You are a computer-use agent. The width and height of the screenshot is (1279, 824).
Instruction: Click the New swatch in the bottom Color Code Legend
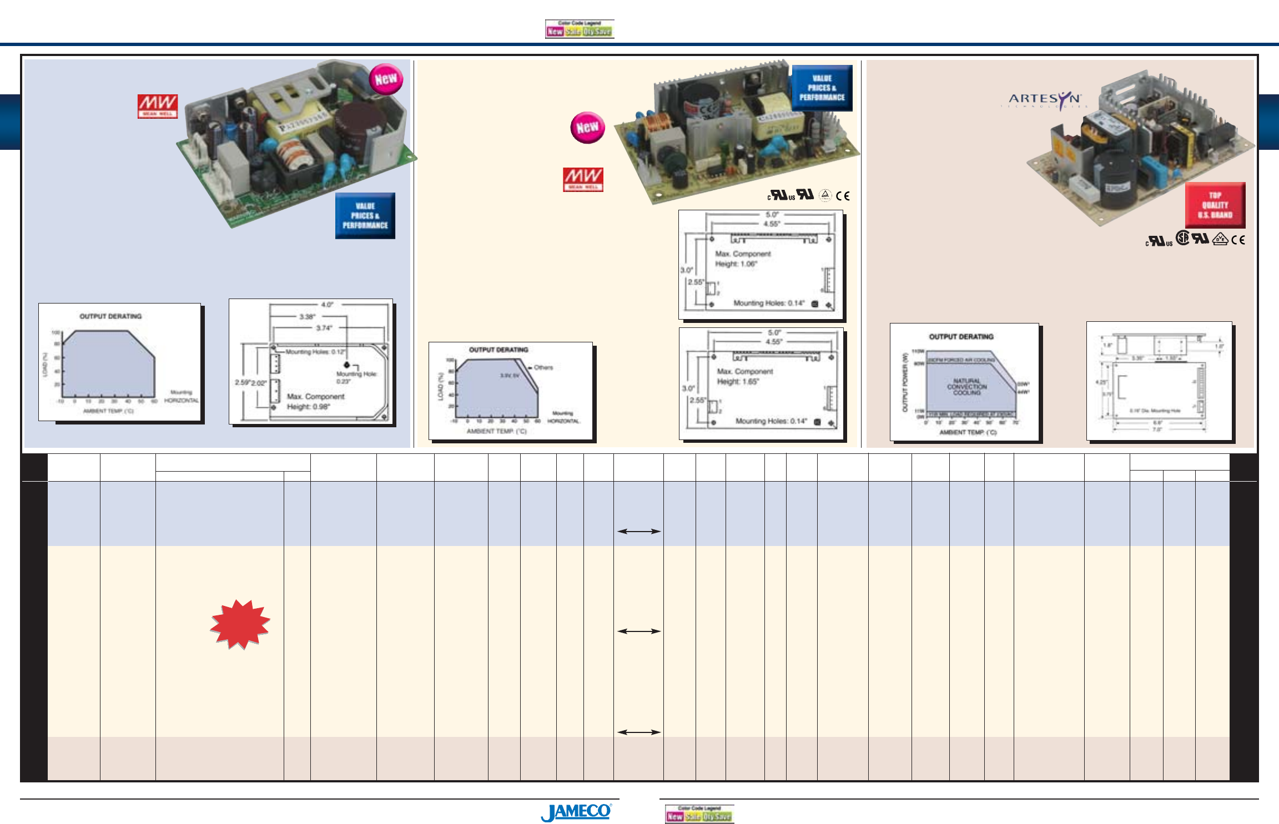675,817
